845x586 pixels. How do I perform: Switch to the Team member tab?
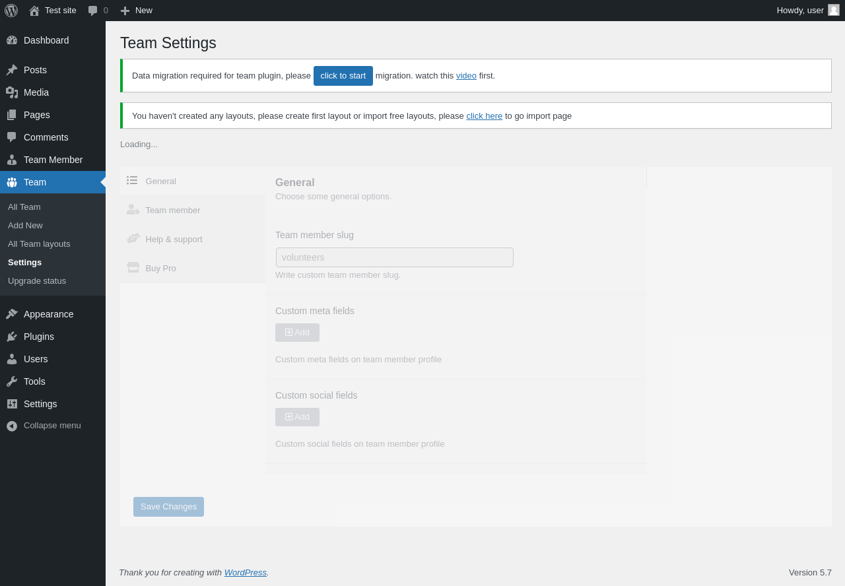pos(193,210)
